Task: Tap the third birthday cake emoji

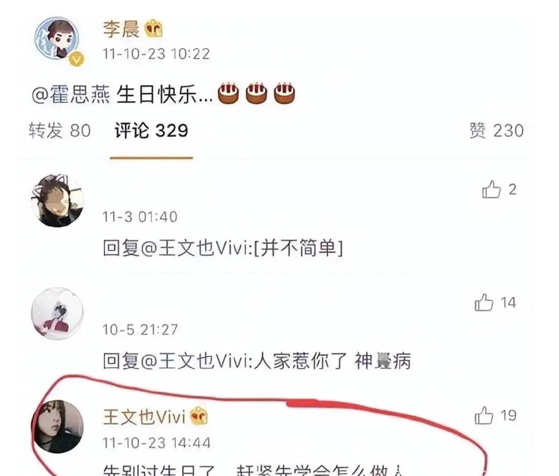Action: [284, 94]
